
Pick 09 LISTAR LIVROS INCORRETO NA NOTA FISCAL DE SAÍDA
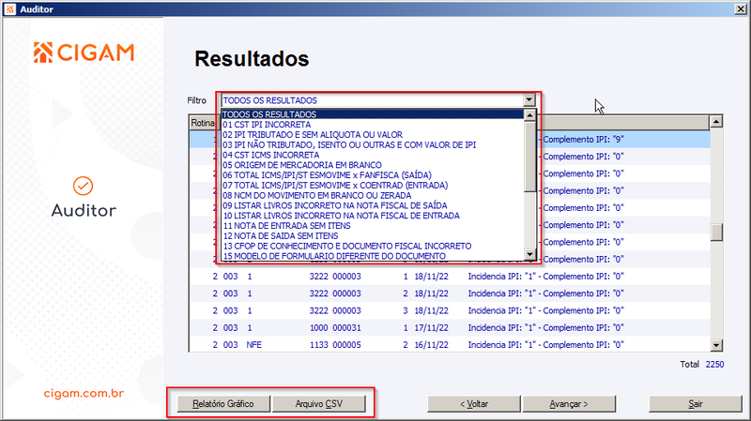373,205
